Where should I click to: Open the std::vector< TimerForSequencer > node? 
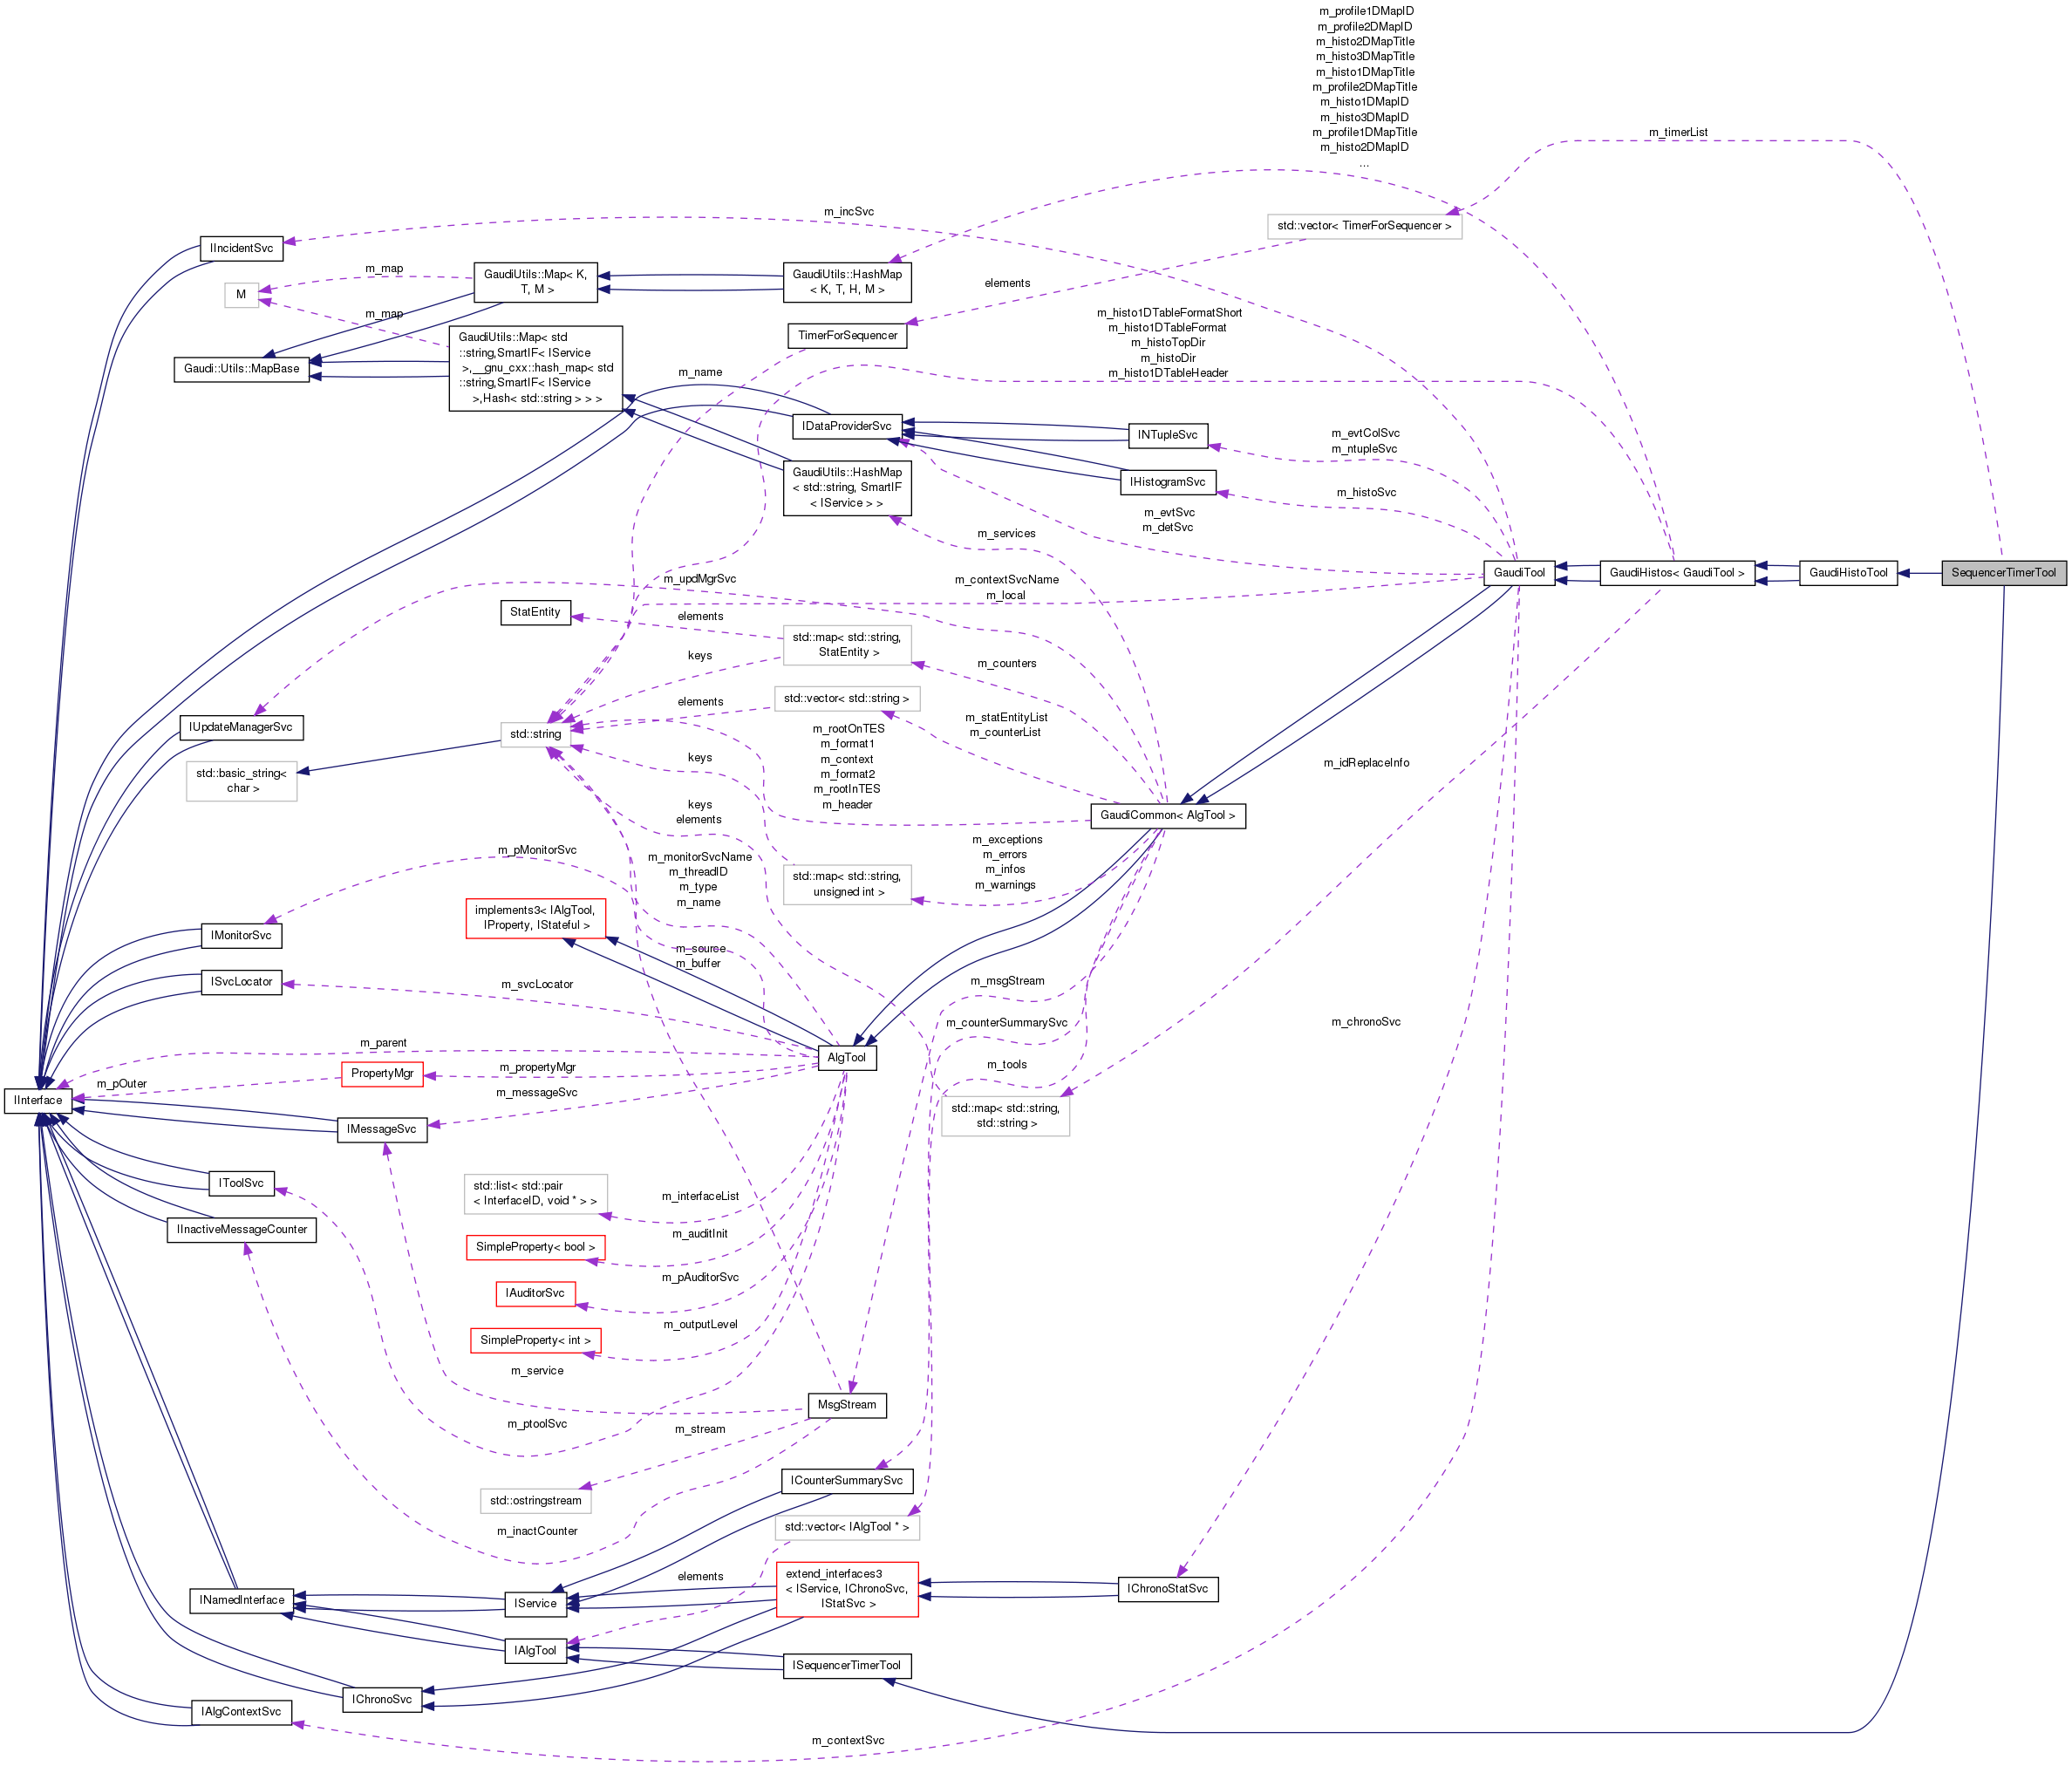click(1362, 225)
